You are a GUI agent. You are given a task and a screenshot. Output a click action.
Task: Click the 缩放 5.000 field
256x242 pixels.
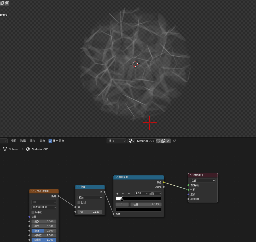tap(44, 221)
